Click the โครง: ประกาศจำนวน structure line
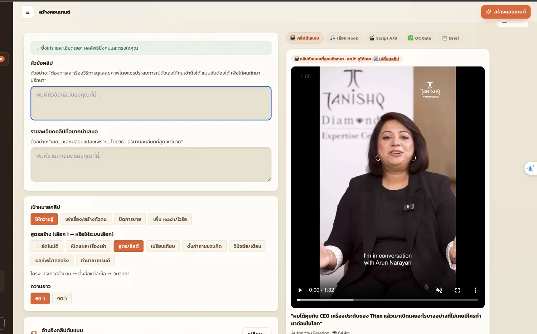 click(80, 274)
